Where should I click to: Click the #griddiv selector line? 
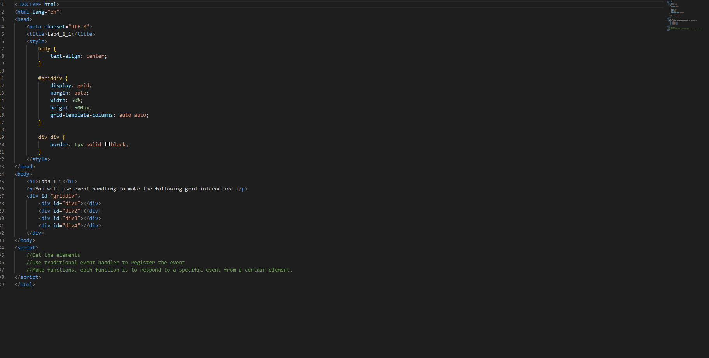pyautogui.click(x=53, y=78)
